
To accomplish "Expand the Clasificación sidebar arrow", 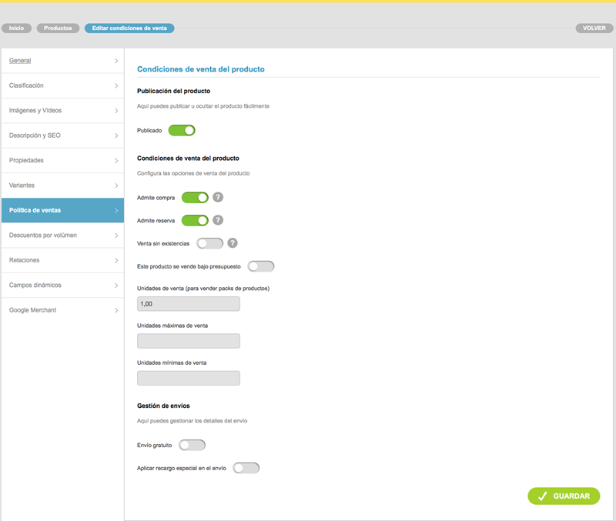I will (x=116, y=85).
